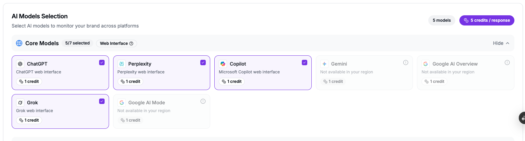Click the Grok logo icon

[20, 103]
